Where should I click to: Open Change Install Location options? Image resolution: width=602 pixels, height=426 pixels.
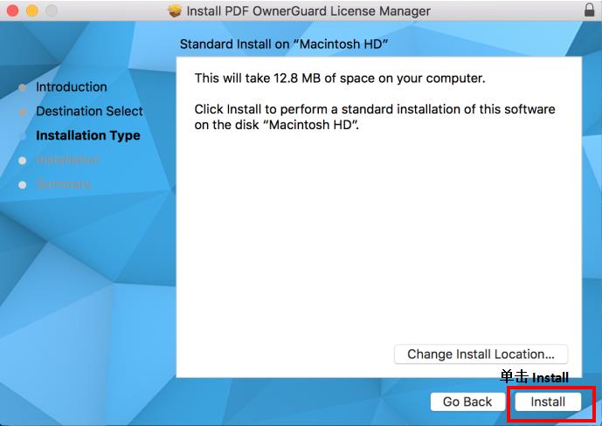(481, 354)
